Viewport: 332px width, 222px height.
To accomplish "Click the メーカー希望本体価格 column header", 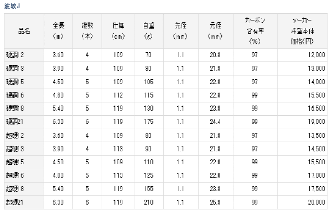I will tap(302, 31).
